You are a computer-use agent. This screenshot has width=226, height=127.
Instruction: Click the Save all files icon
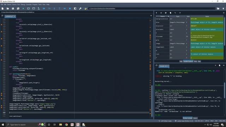18,8
